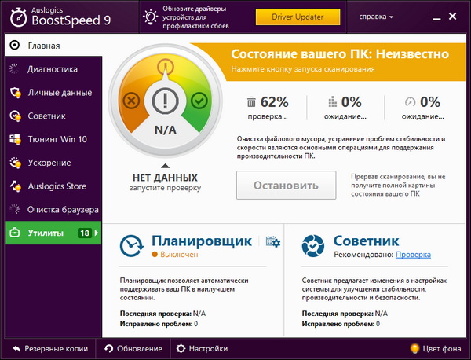Select the Главная tab
The width and height of the screenshot is (471, 360).
point(53,45)
